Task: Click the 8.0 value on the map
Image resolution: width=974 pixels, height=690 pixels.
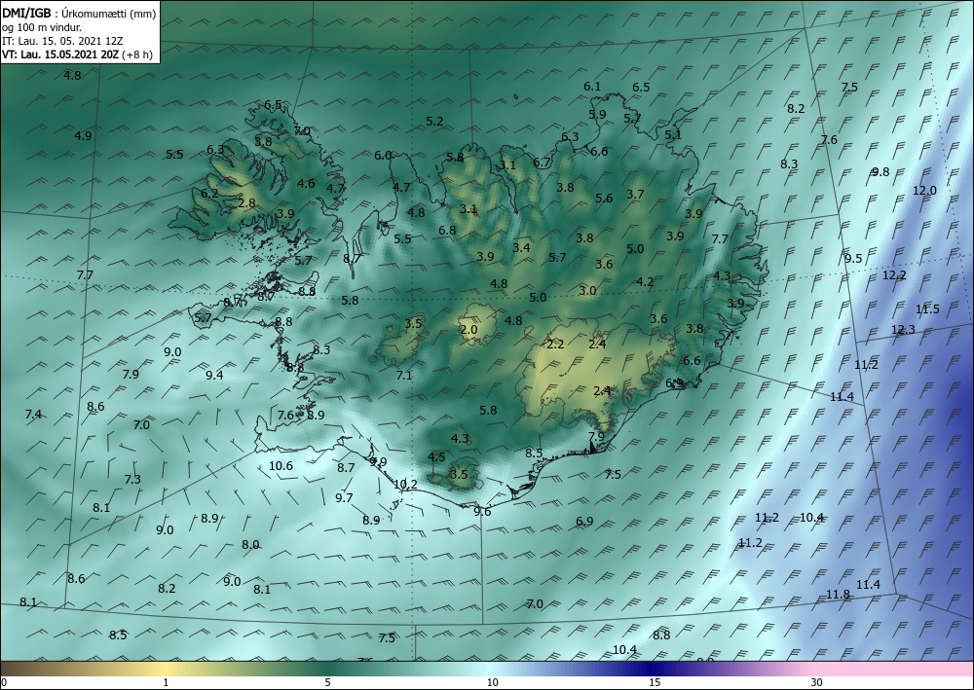Action: coord(250,544)
